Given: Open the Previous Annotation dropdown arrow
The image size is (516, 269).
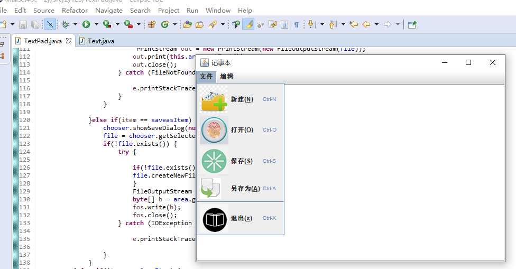Looking at the screenshot, I should tap(343, 24).
